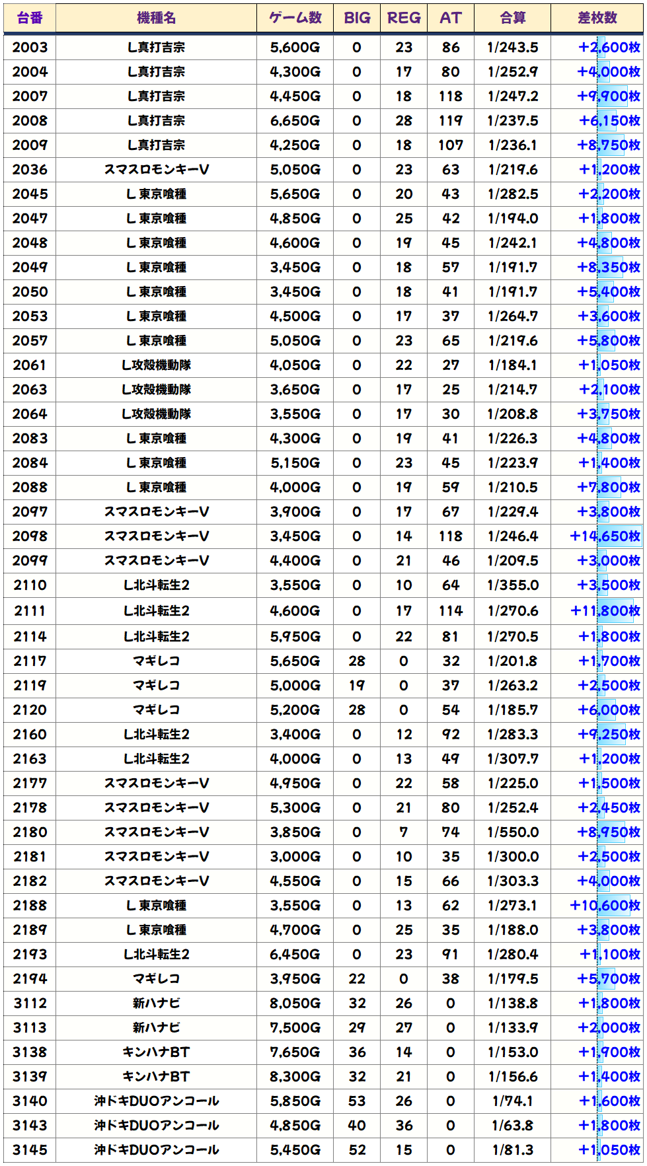This screenshot has height=1166, width=647.
Task: Select machine number 2099
Action: (30, 561)
